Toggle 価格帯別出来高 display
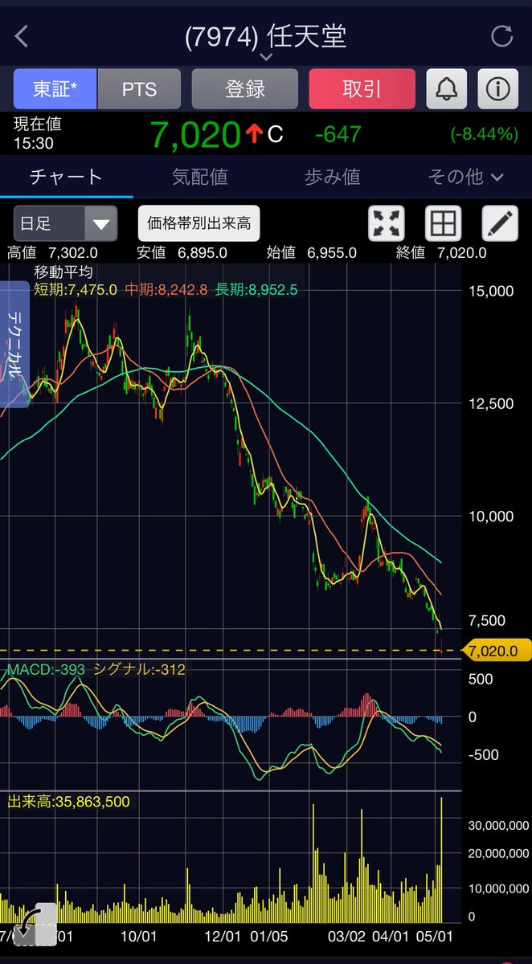Screen dimensions: 532x964 198,223
